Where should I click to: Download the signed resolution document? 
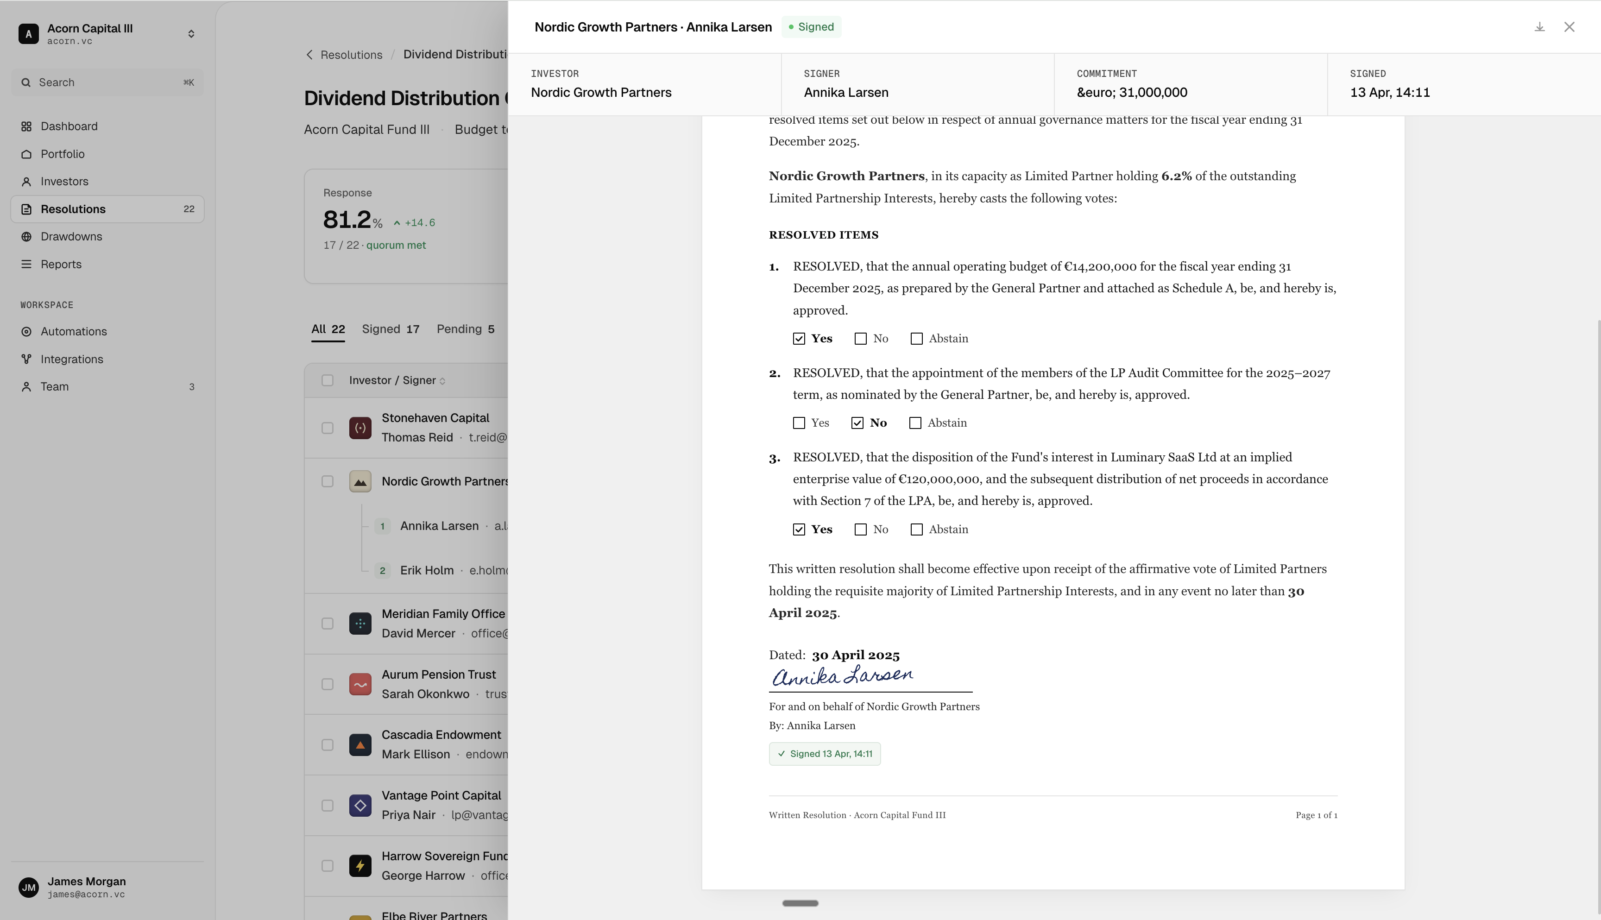coord(1540,26)
